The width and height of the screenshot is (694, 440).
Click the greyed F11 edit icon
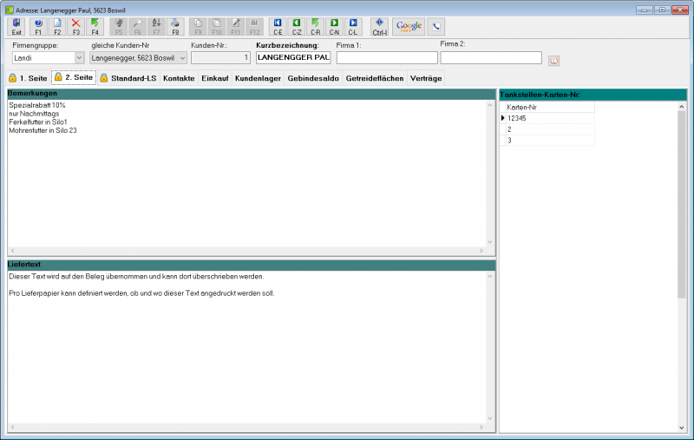[235, 27]
